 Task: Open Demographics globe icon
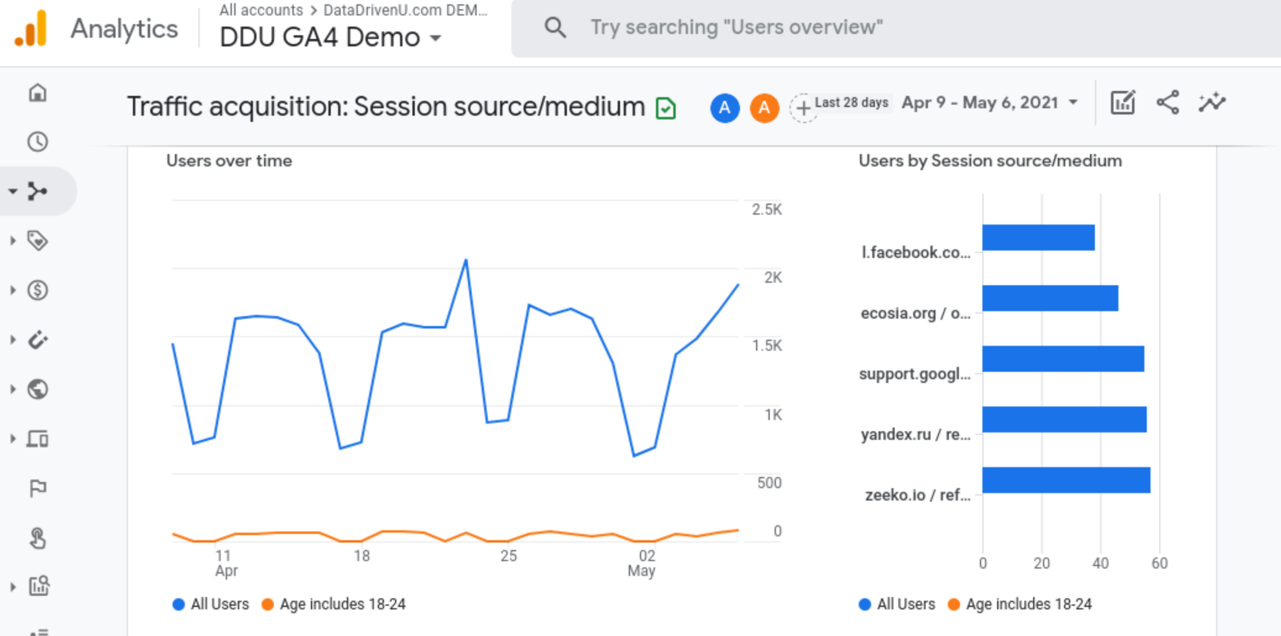tap(38, 389)
